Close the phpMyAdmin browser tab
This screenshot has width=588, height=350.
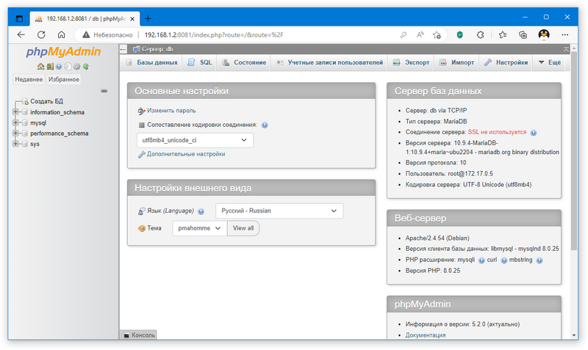pos(132,19)
